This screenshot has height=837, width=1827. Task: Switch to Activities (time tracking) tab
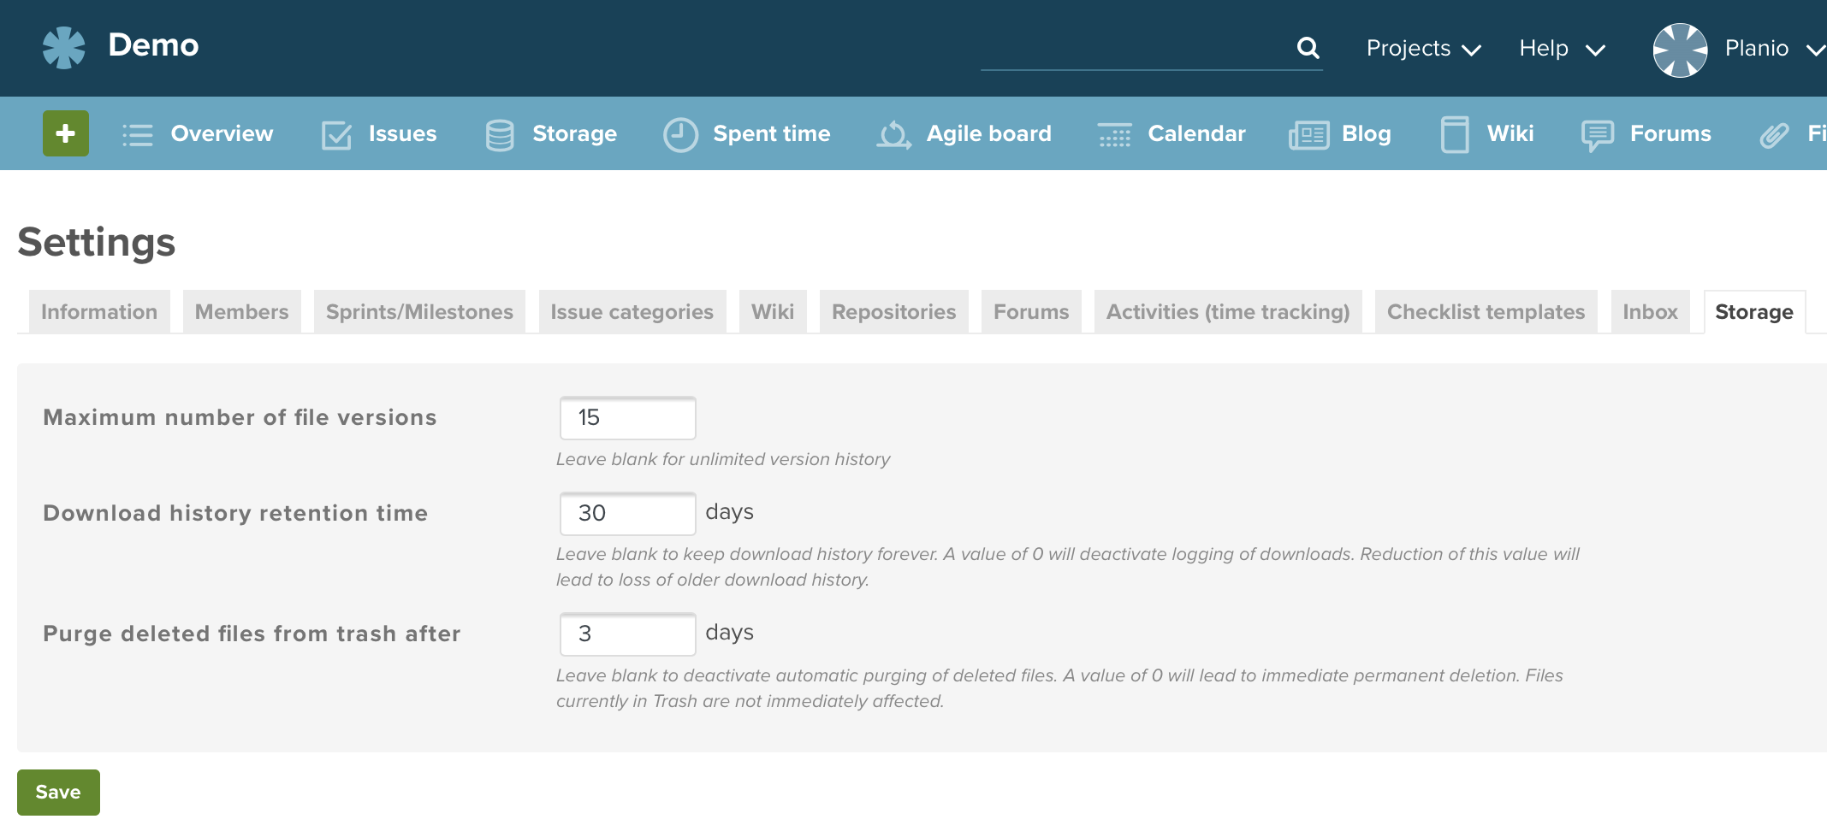pyautogui.click(x=1228, y=312)
